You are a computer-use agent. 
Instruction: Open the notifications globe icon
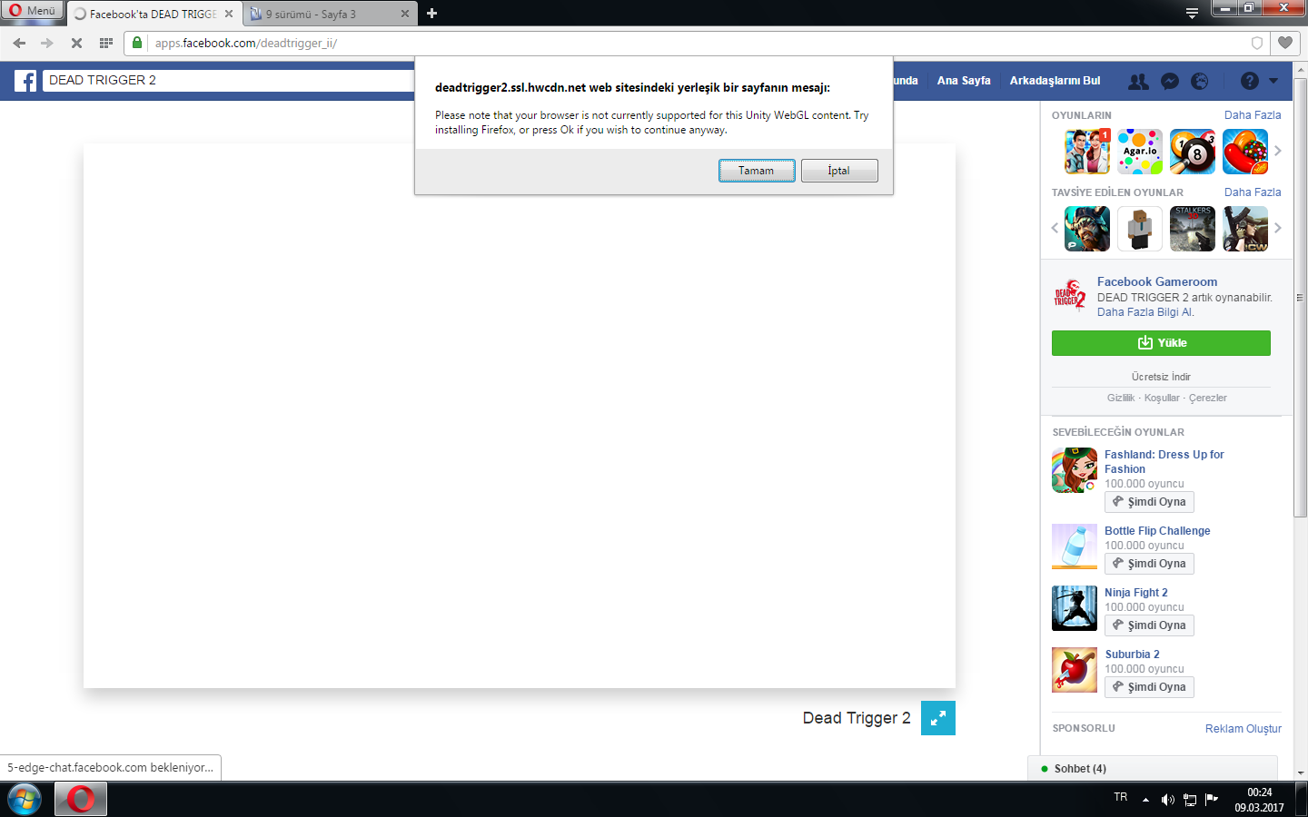pos(1200,81)
